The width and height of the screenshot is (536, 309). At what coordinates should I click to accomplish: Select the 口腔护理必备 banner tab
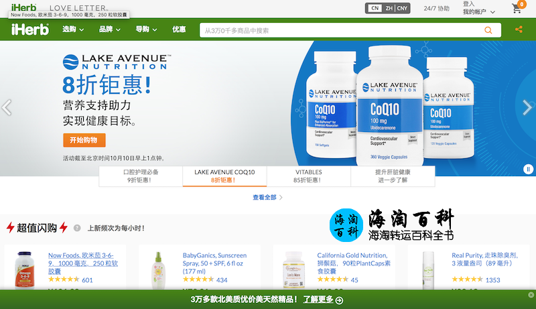(141, 176)
